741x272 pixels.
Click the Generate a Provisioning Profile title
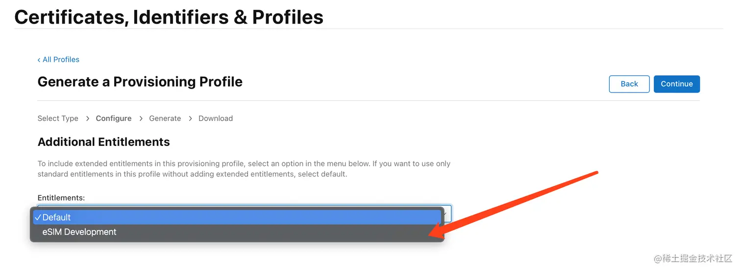[140, 82]
